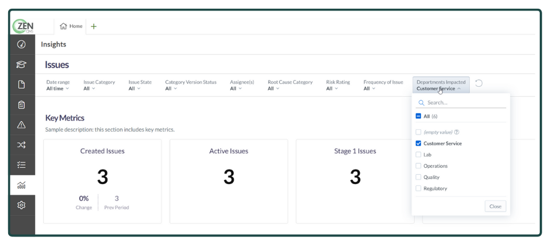Open the training graduation cap icon
This screenshot has width=548, height=247.
pos(22,65)
